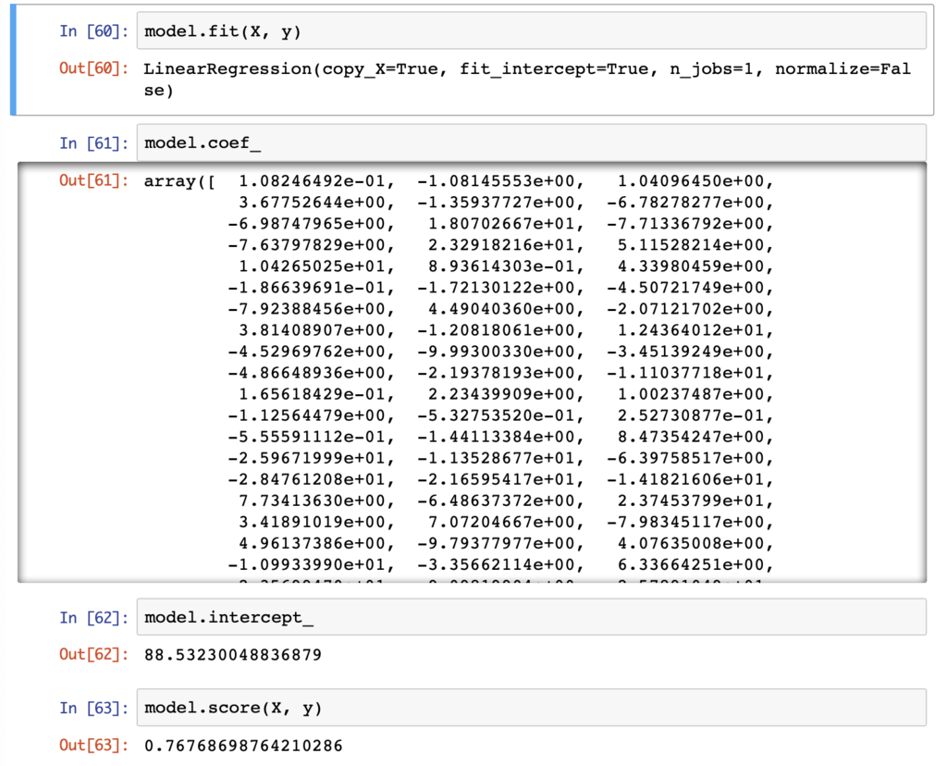
Task: Click coefficient 8.47354247e+00
Action: (691, 437)
